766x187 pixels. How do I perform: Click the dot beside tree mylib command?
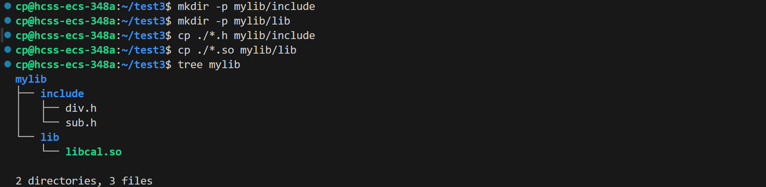pos(7,64)
